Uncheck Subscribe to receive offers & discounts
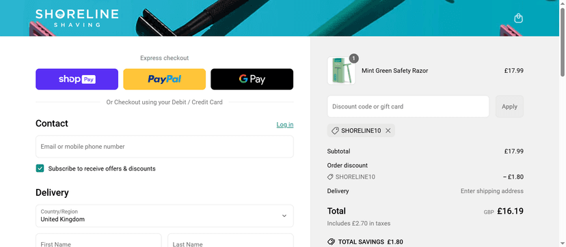 coord(40,168)
